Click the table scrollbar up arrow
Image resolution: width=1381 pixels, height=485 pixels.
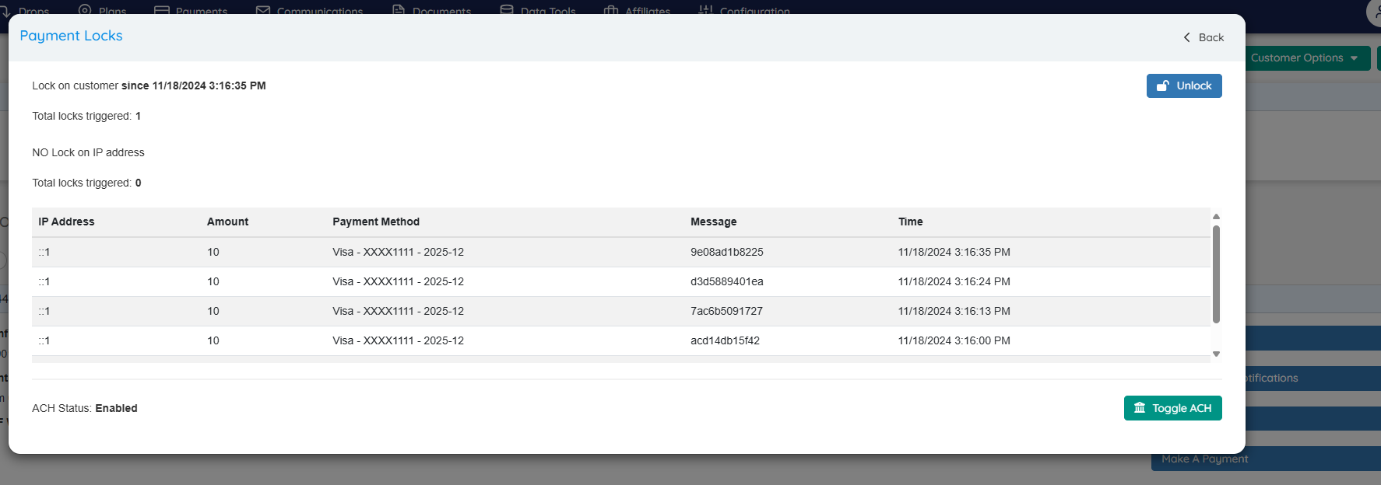[x=1216, y=217]
